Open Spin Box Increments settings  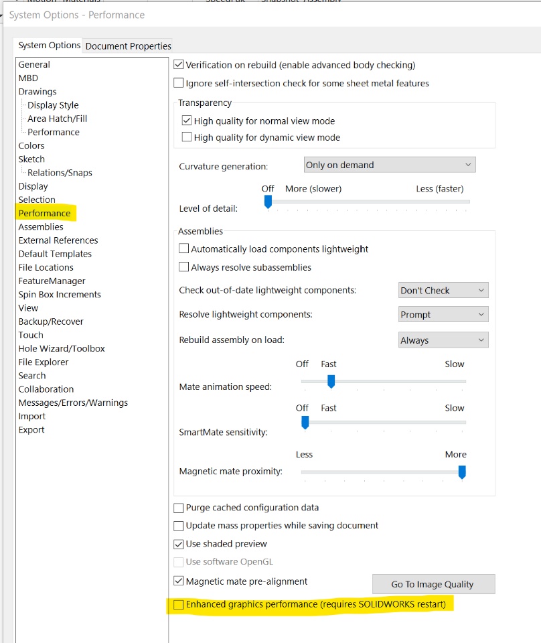[x=60, y=295]
